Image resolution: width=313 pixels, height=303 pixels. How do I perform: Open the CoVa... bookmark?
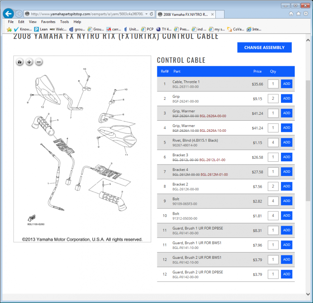pyautogui.click(x=236, y=29)
